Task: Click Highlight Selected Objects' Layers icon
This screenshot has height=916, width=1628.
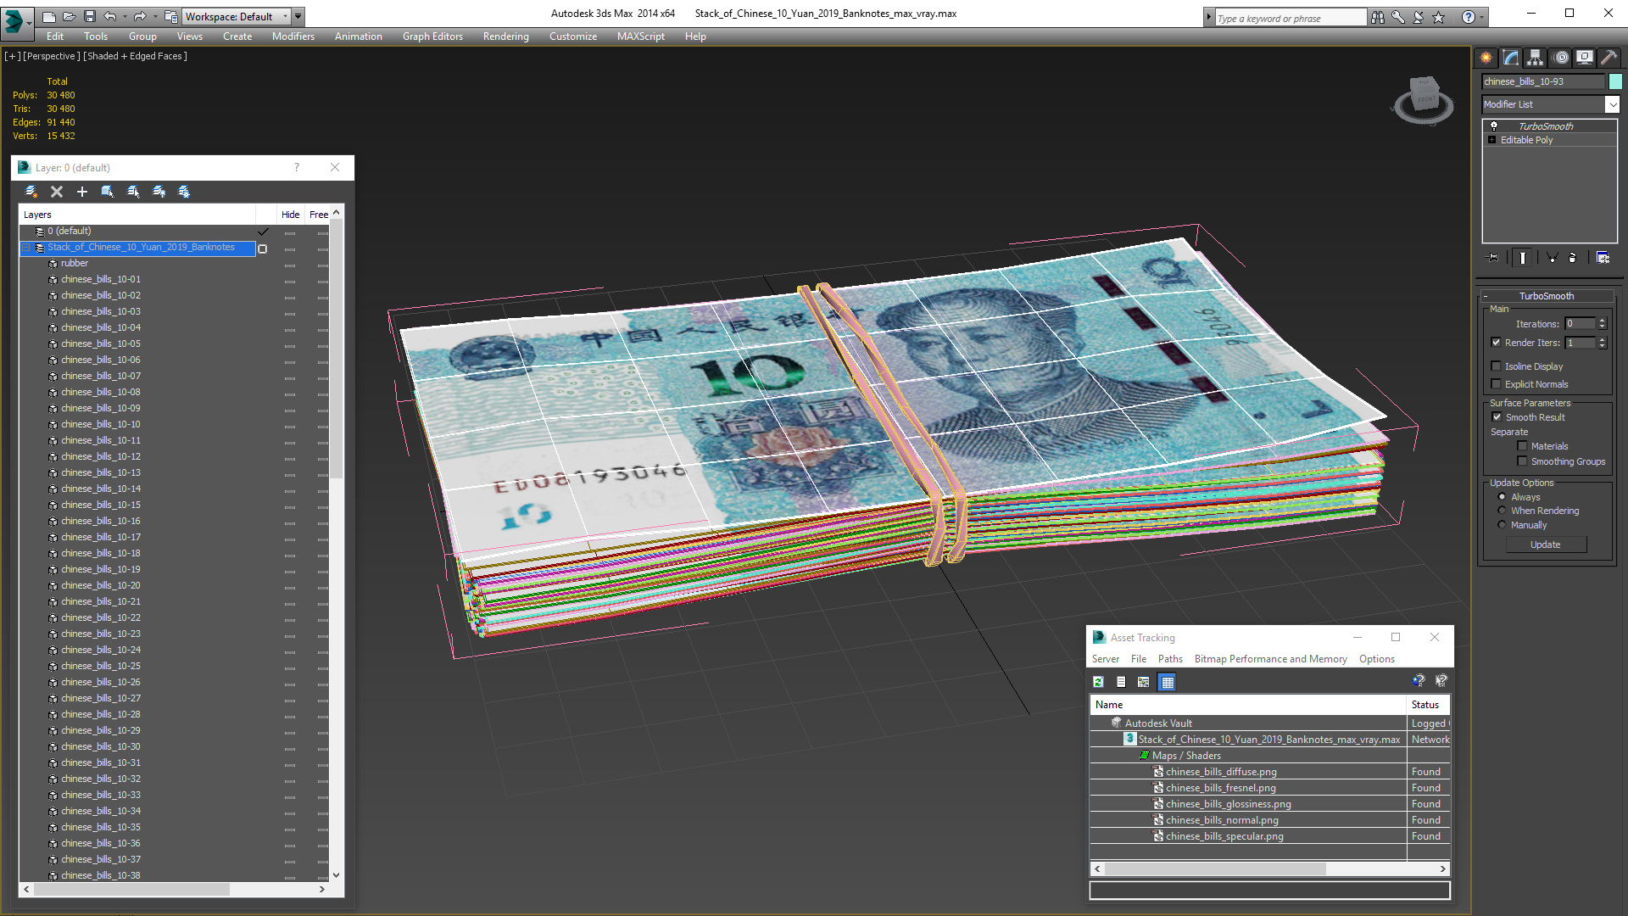Action: click(133, 192)
